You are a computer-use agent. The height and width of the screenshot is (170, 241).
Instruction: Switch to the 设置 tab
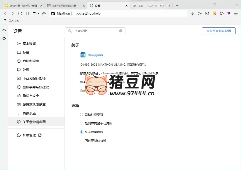click(108, 6)
